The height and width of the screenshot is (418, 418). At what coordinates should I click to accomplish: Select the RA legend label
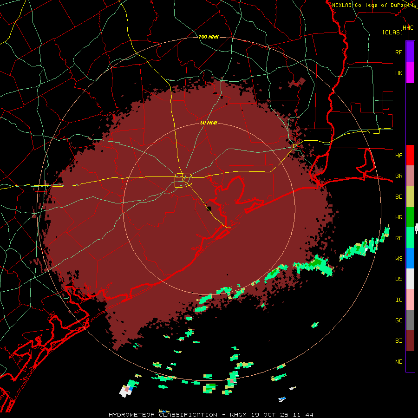click(x=398, y=238)
